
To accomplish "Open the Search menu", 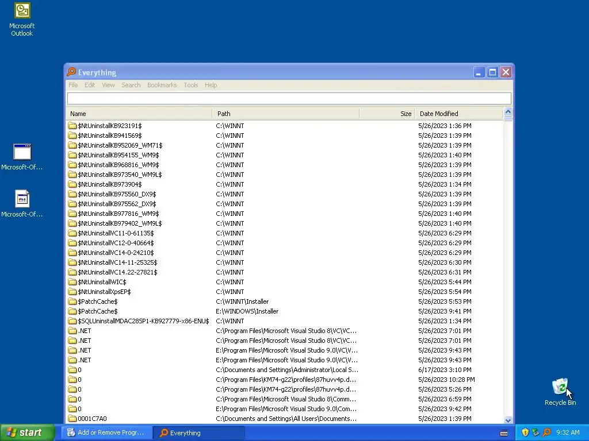I will click(x=131, y=85).
